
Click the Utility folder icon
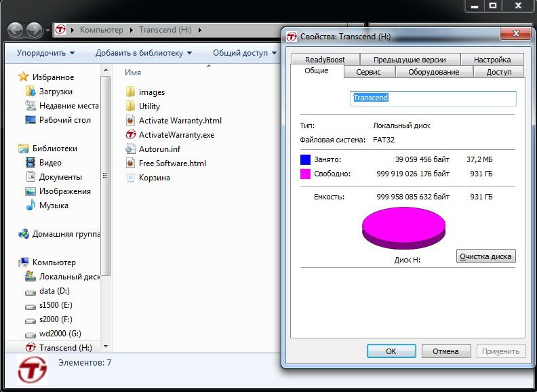130,106
